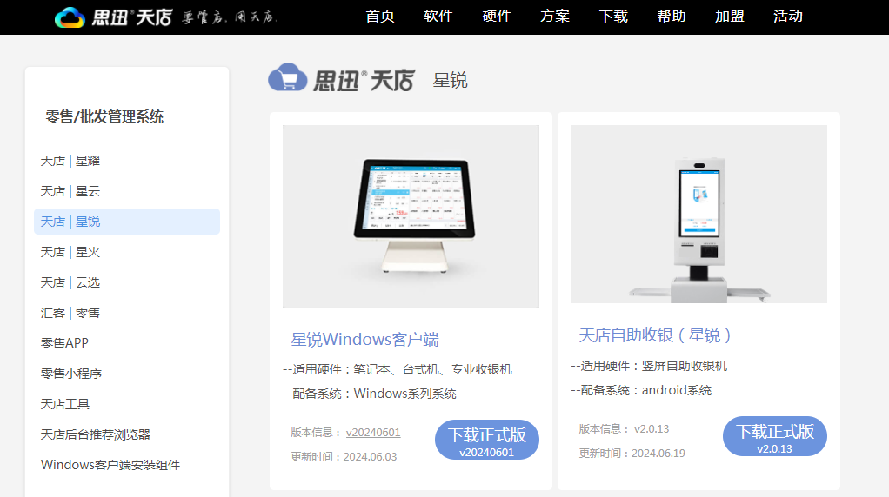
Task: Open the 活动 menu item
Action: pos(787,17)
